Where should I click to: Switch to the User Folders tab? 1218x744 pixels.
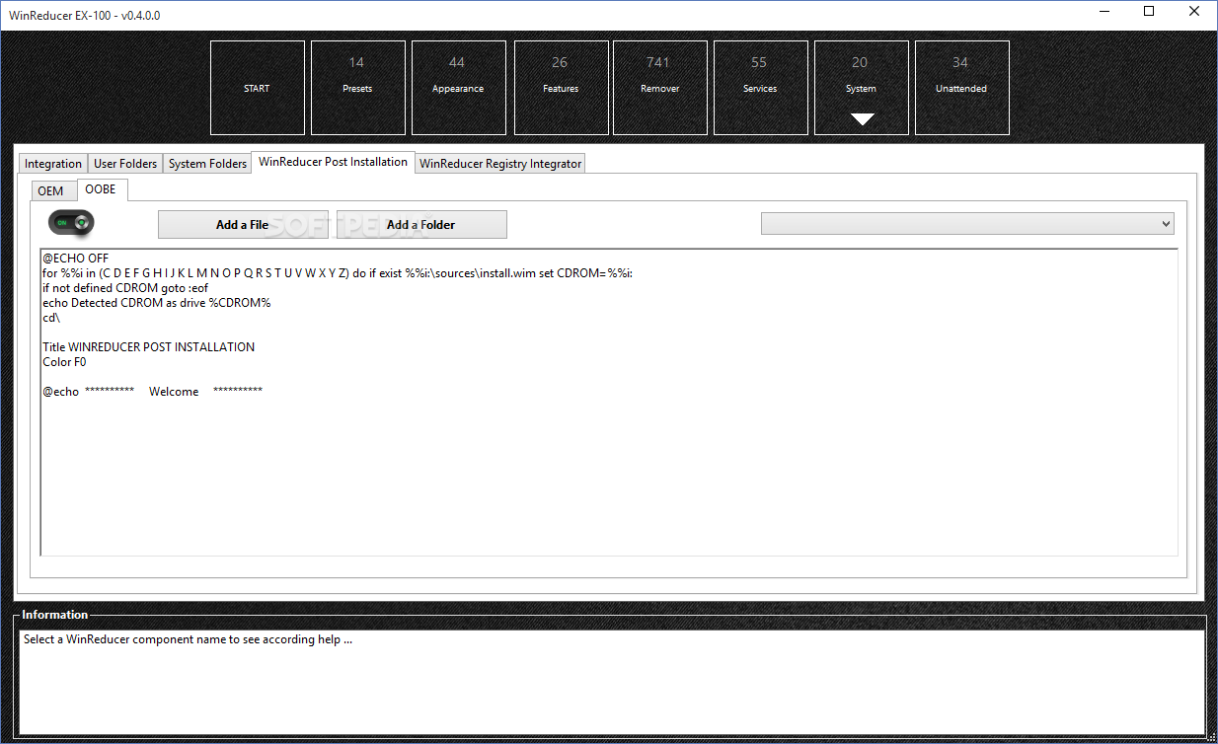[x=125, y=164]
